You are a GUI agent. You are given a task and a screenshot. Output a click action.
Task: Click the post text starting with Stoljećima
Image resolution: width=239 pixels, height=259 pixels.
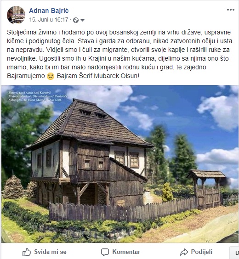tap(119, 54)
